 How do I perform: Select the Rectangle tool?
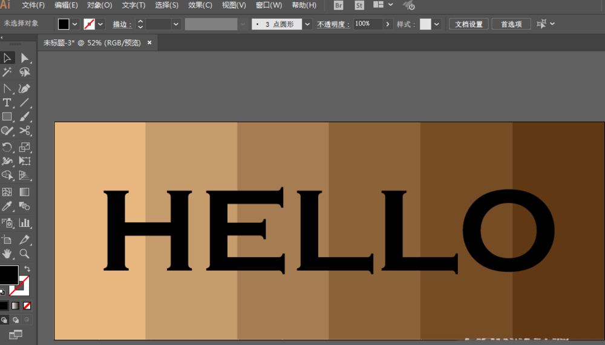pyautogui.click(x=7, y=116)
